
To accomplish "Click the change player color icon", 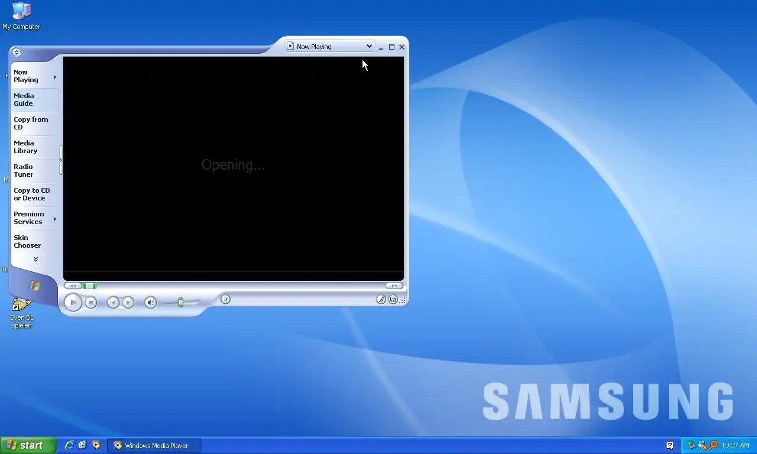I will coord(381,300).
